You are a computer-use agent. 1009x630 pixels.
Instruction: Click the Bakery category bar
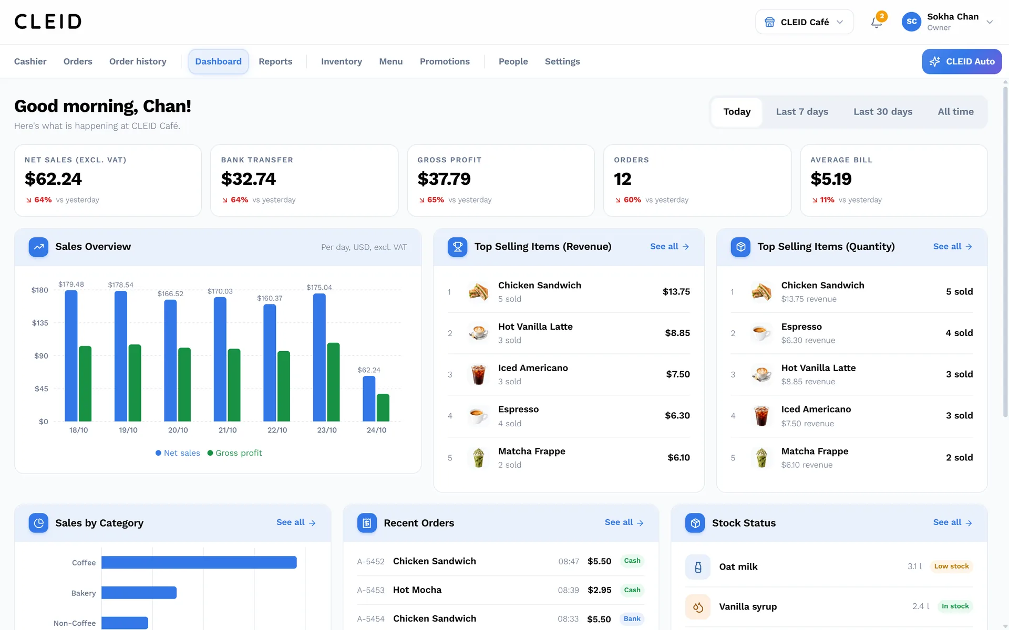[139, 593]
